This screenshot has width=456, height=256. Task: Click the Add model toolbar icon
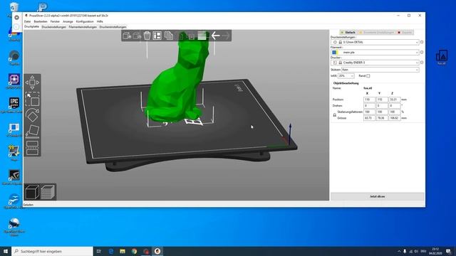(x=127, y=36)
